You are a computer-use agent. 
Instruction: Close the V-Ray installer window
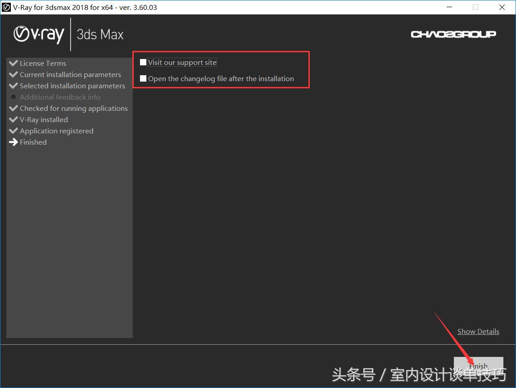click(x=502, y=7)
